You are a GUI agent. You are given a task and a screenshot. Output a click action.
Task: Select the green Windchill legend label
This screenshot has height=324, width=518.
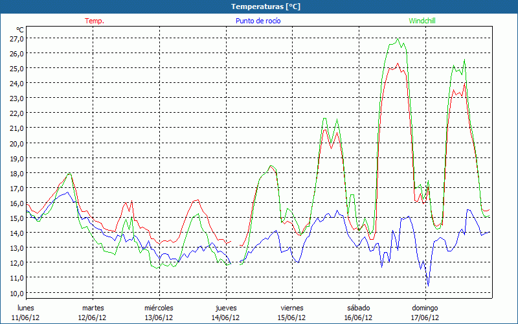[422, 21]
